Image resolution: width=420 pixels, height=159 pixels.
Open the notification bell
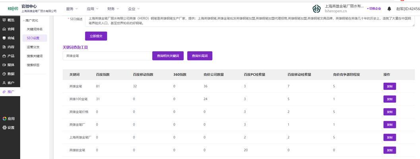click(389, 9)
